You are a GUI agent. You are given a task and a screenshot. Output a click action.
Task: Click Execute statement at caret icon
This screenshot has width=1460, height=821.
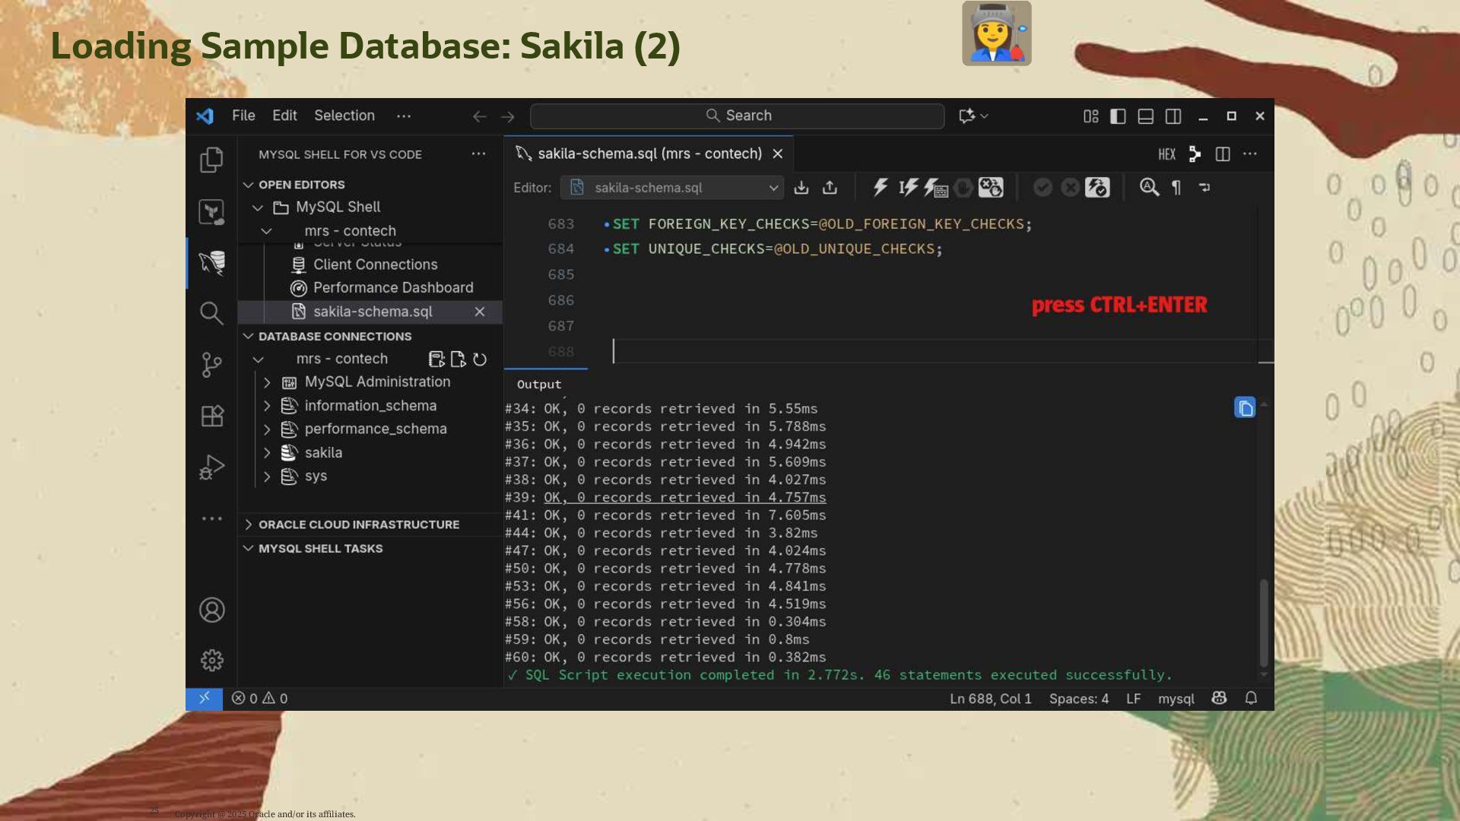[908, 188]
